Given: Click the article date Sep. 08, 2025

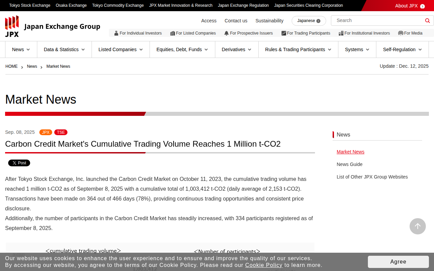Looking at the screenshot, I should click(20, 132).
